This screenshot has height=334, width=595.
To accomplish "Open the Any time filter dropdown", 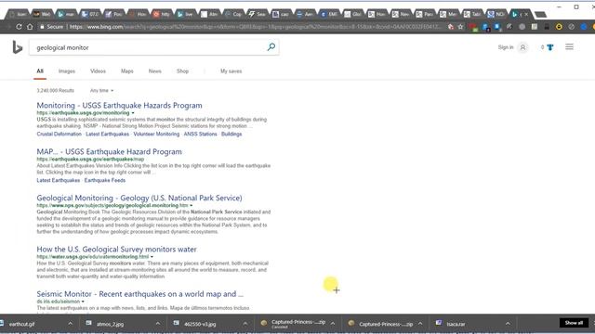I will [101, 91].
